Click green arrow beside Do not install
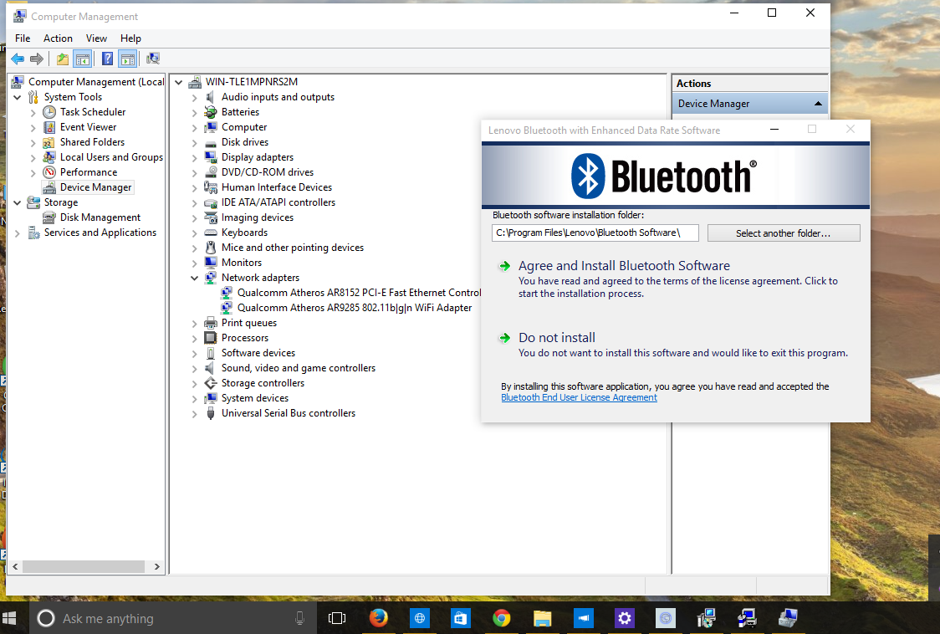 click(x=505, y=338)
